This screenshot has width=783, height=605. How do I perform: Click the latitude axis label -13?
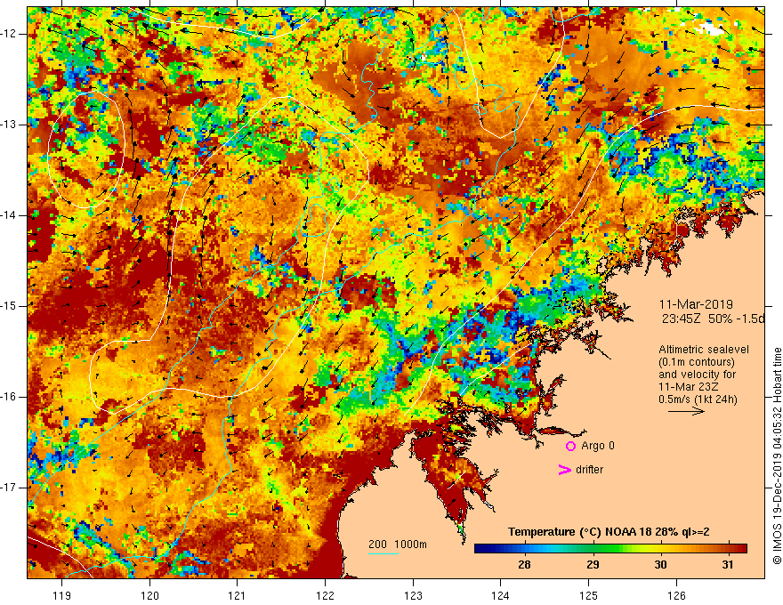click(x=10, y=125)
